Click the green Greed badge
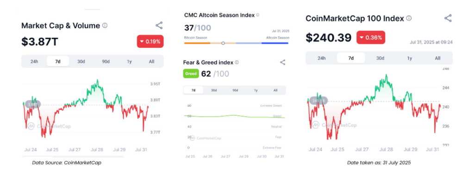The width and height of the screenshot is (474, 170). pos(191,73)
